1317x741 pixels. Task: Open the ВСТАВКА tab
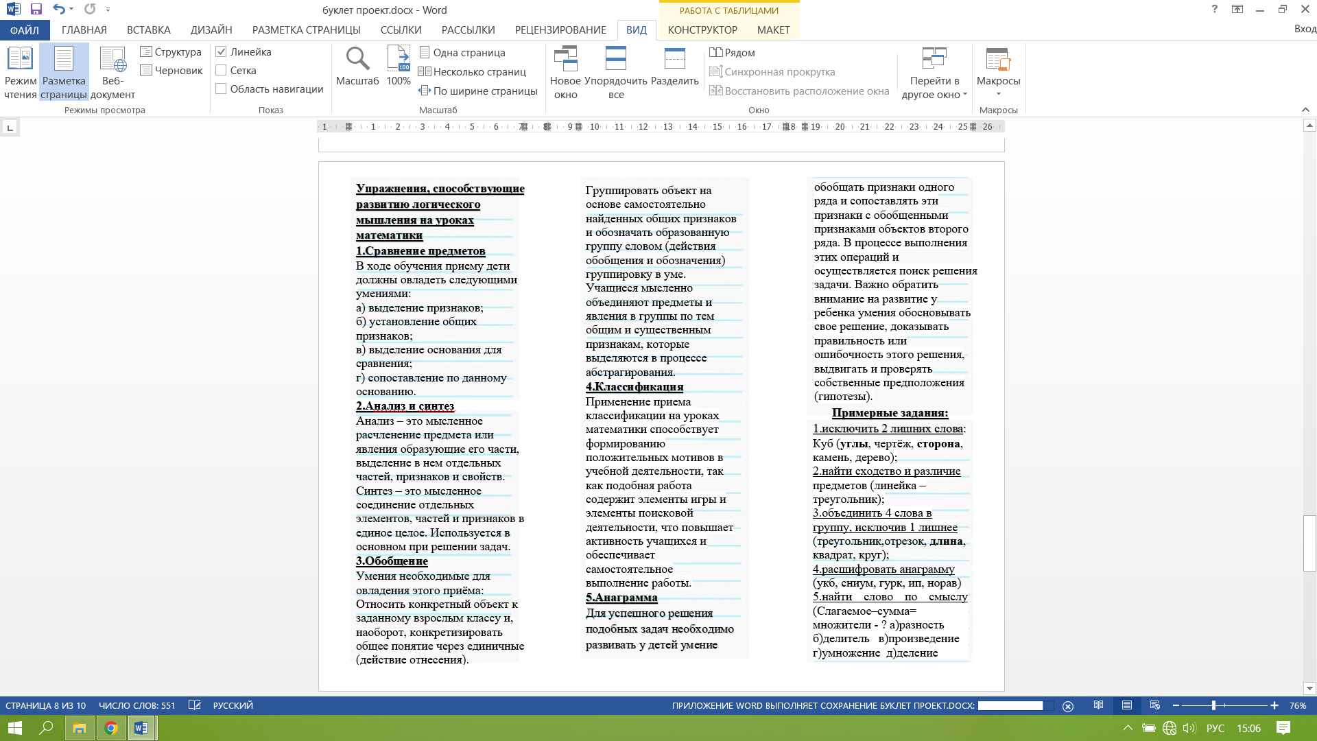click(x=148, y=30)
